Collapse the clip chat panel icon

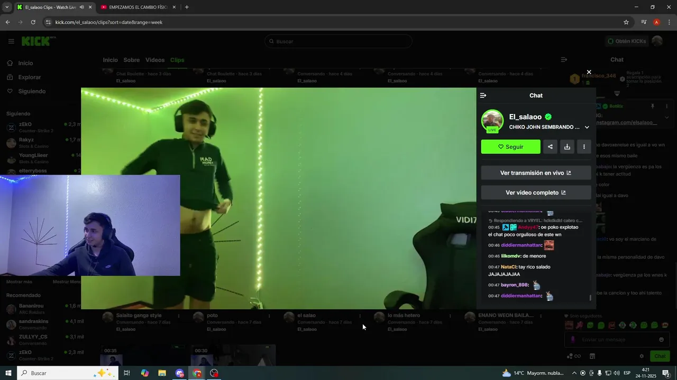coord(483,96)
